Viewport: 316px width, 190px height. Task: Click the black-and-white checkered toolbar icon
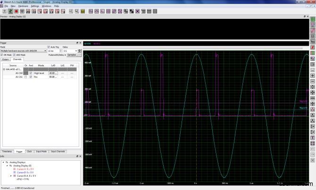click(132, 11)
